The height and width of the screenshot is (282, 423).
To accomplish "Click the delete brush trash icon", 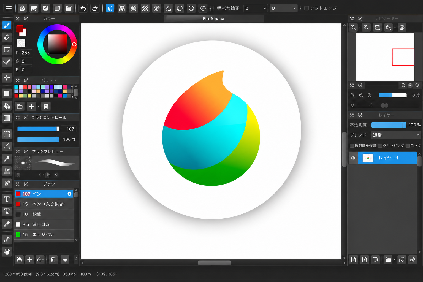I will tap(53, 259).
